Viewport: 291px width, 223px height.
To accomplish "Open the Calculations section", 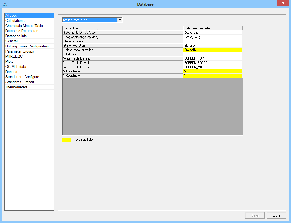I will (29, 20).
